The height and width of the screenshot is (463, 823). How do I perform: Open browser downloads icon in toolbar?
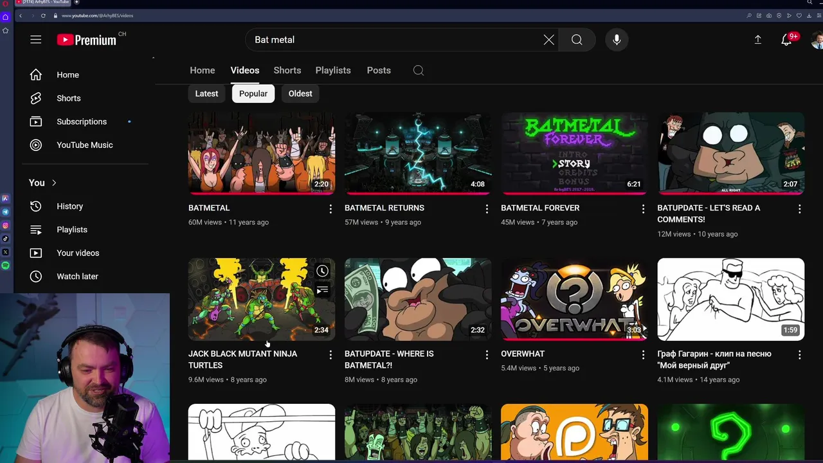pyautogui.click(x=809, y=15)
